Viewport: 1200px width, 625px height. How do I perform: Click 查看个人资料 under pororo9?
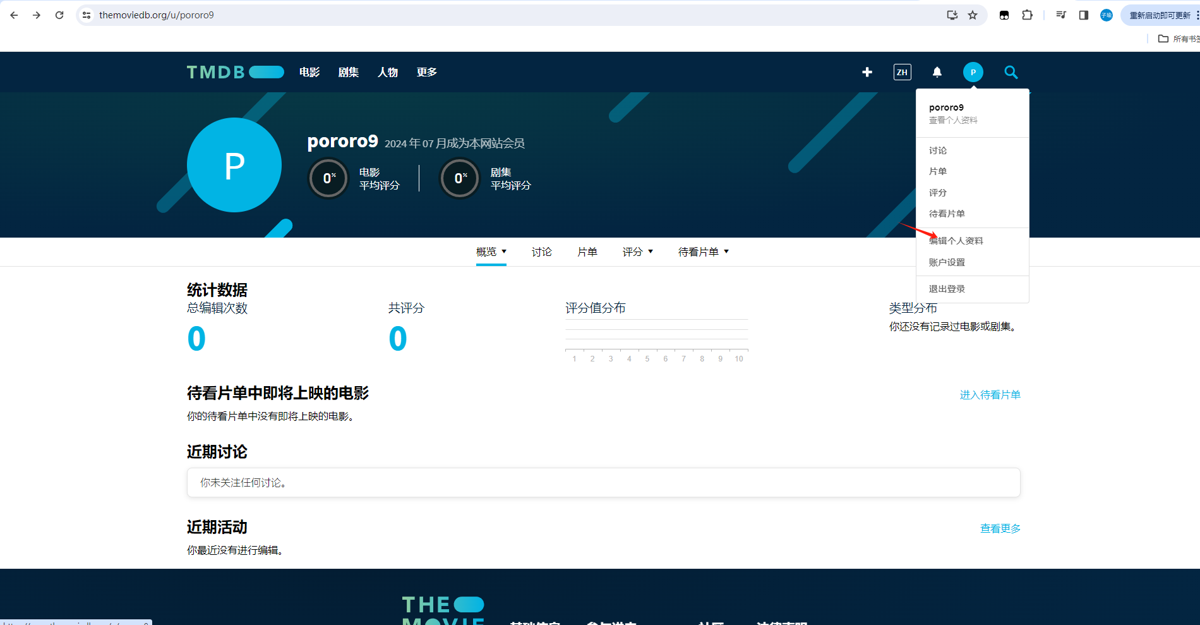[953, 120]
